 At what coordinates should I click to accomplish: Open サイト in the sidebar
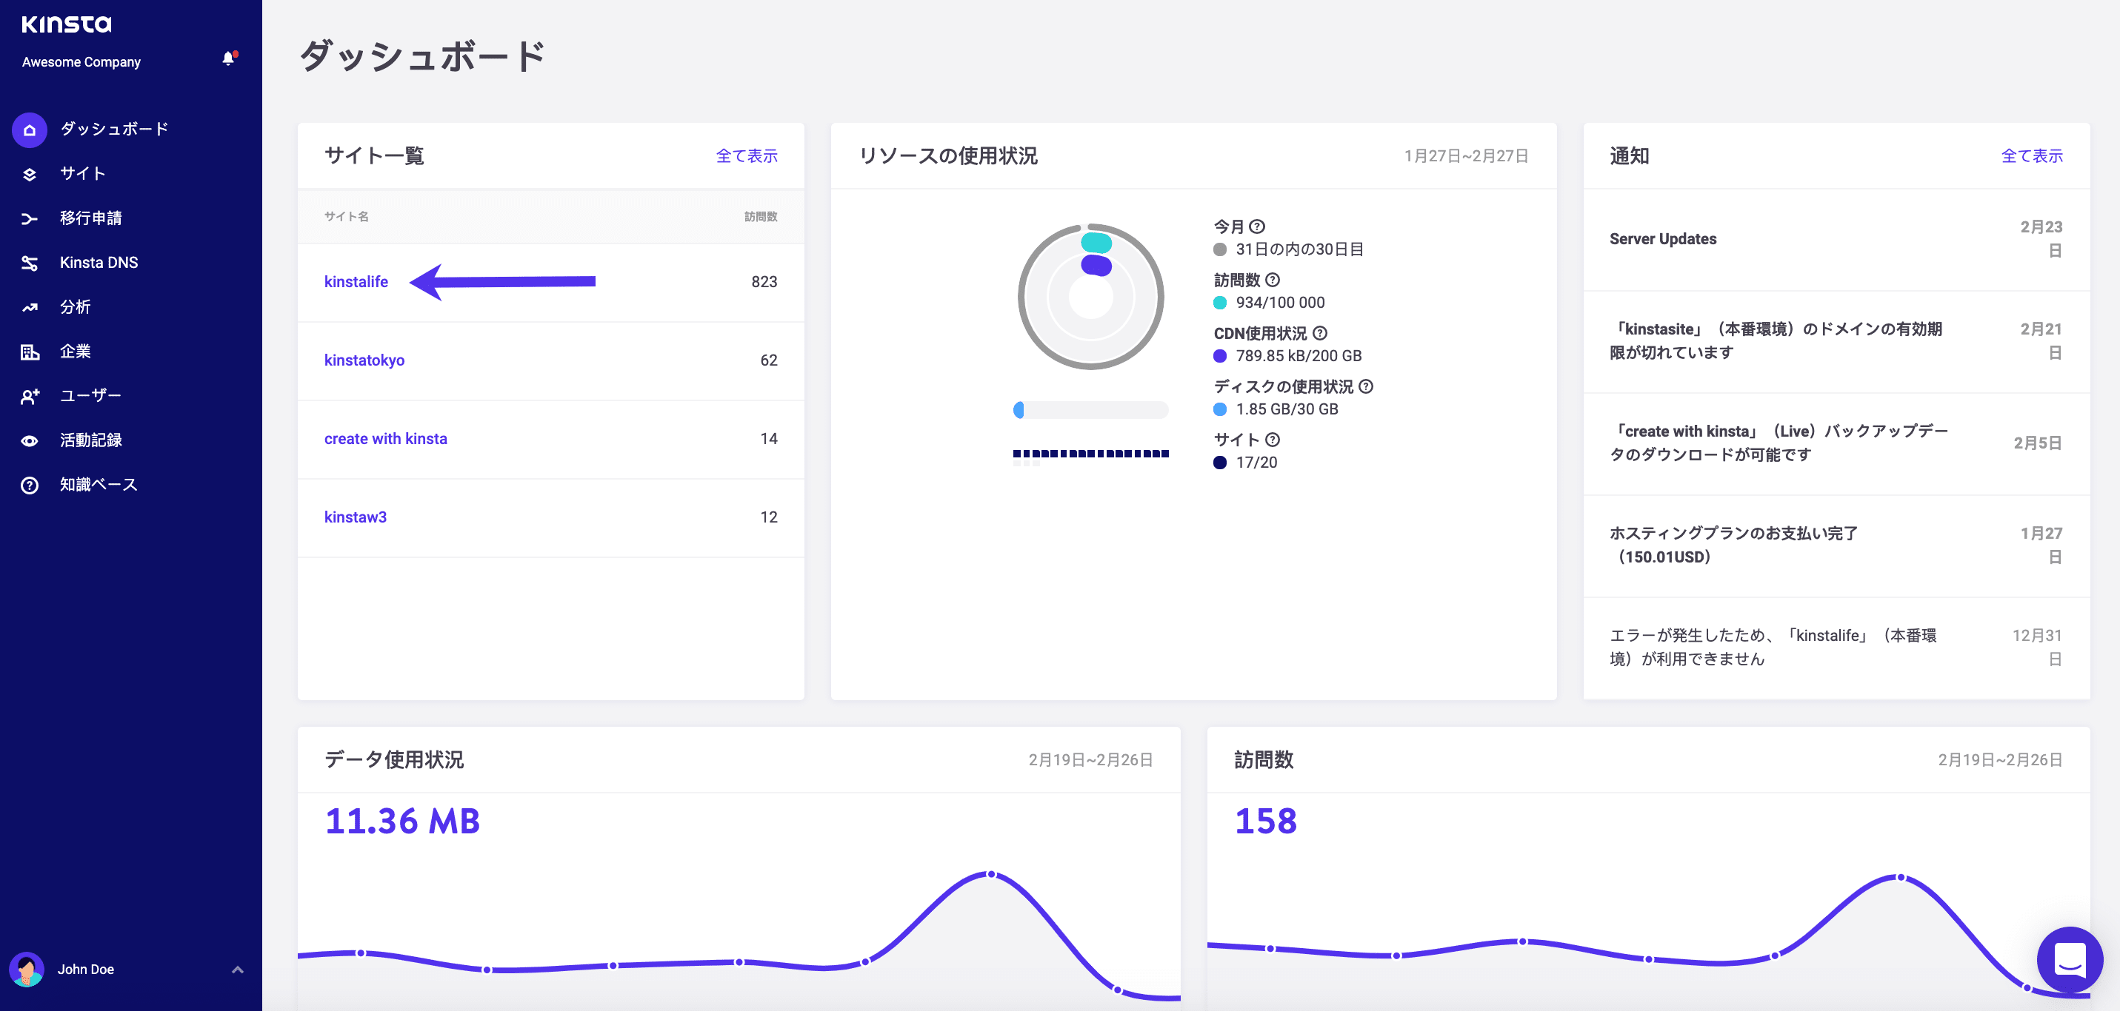point(82,174)
